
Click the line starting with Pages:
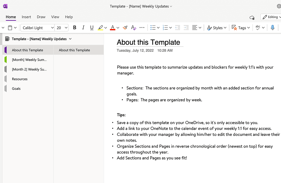164,100
